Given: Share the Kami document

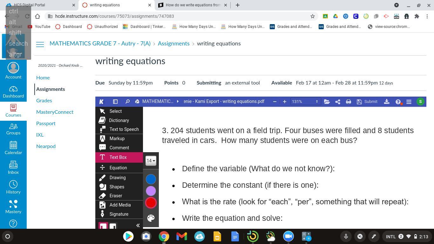Looking at the screenshot, I should (x=338, y=102).
